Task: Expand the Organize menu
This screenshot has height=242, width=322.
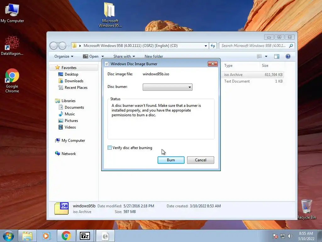Action: (x=64, y=56)
